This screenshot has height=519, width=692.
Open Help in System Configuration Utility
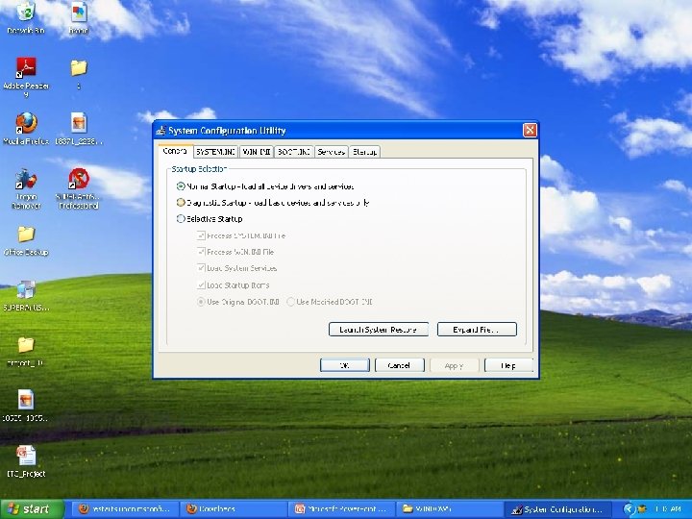click(x=508, y=365)
